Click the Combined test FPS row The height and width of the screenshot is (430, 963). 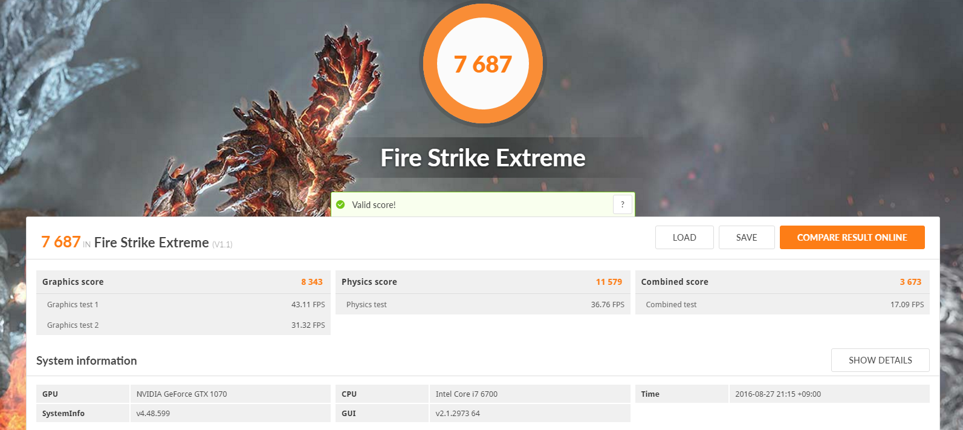tap(782, 304)
